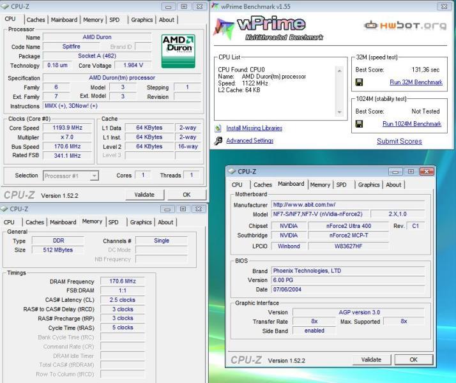Click the memory Size value 512 MBytes
Screen dimensions: 456x383
click(58, 250)
